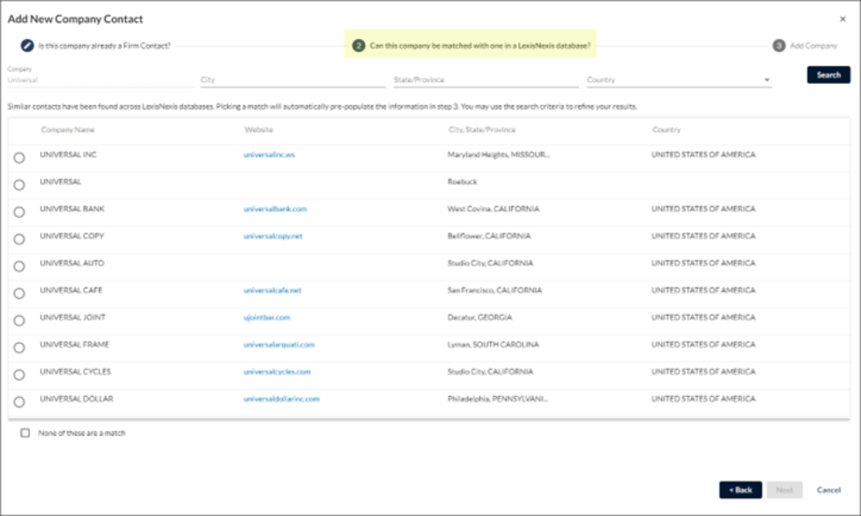Select the UNIVERSAL AUTO radio button
Screen dimensions: 861x516
19,266
